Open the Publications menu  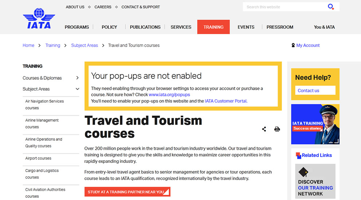tap(145, 27)
